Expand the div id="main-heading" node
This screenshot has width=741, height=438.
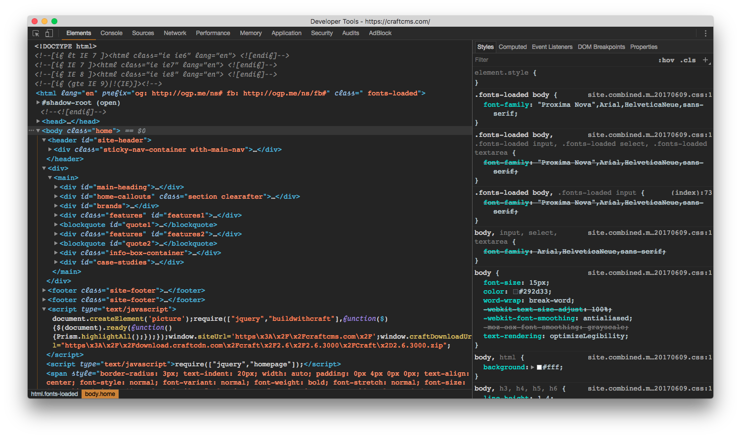point(56,187)
